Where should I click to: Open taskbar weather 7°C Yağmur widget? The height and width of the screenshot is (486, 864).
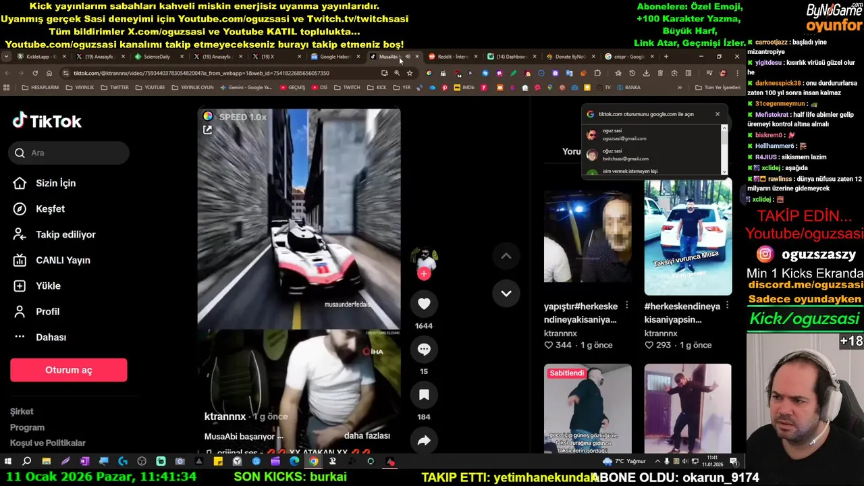[626, 462]
